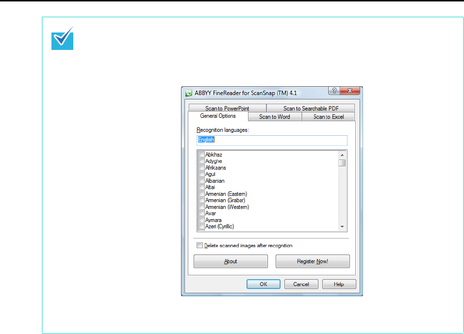The height and width of the screenshot is (334, 464).
Task: Switch to the Scan to Searchable PDF tab
Action: coord(311,108)
